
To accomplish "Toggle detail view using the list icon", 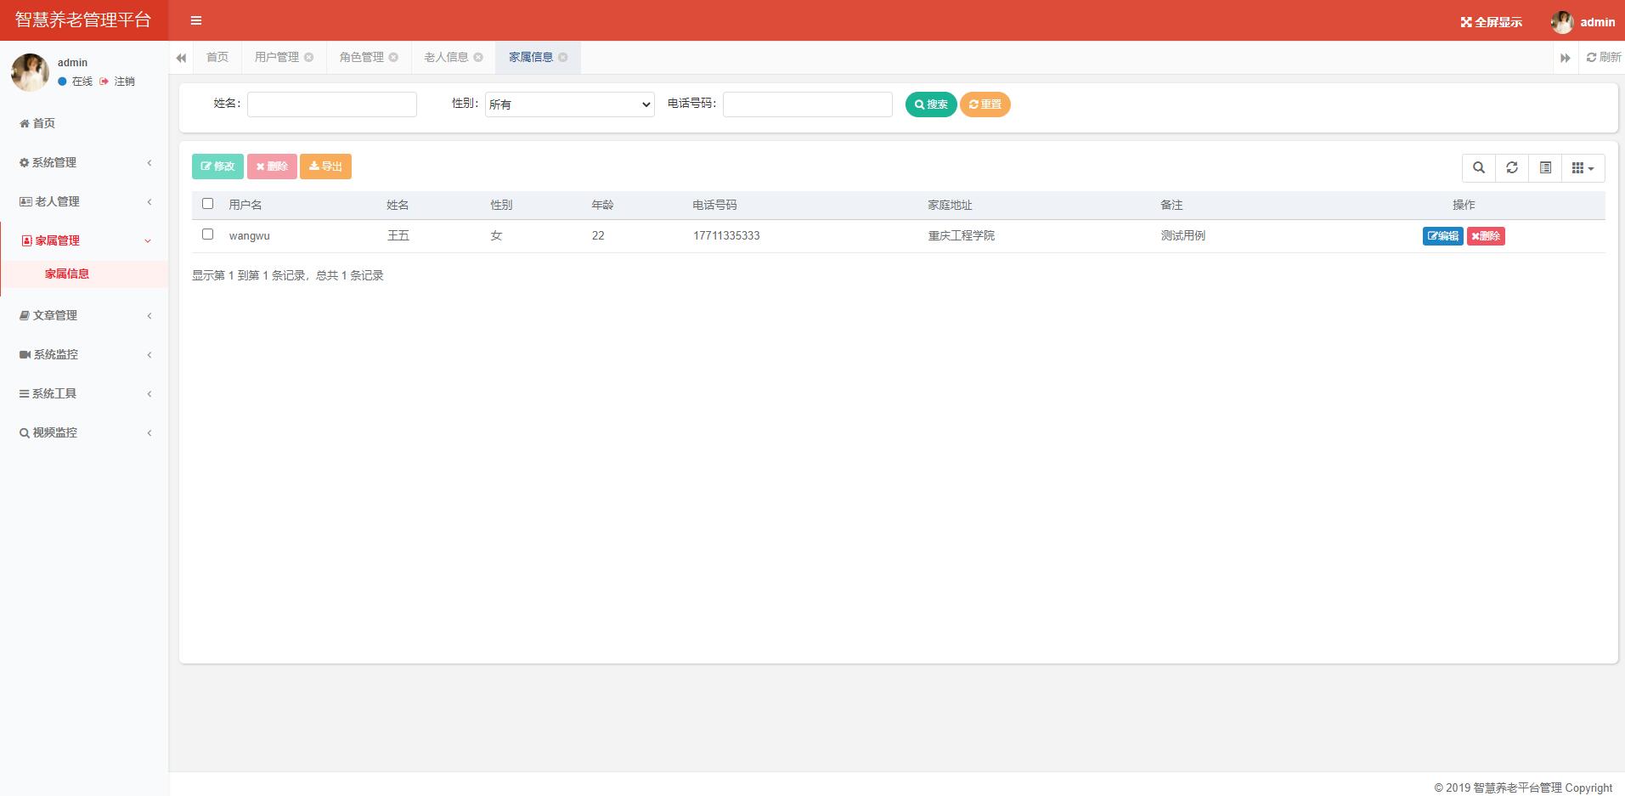I will pyautogui.click(x=1545, y=167).
